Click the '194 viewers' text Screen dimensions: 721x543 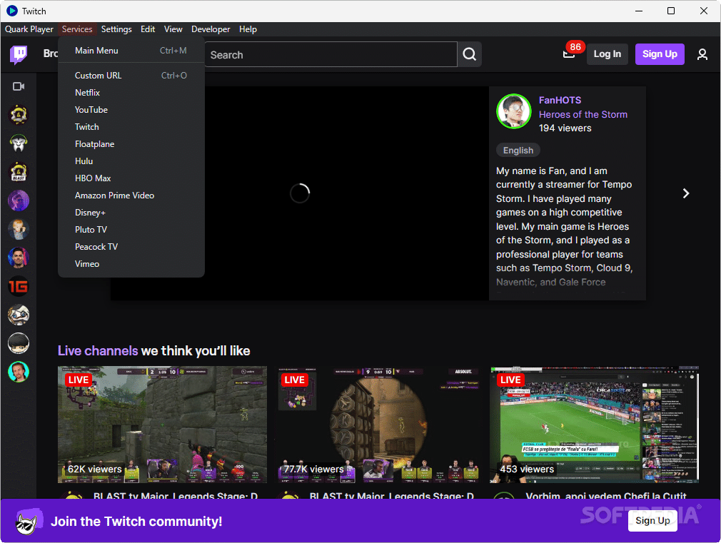click(565, 128)
